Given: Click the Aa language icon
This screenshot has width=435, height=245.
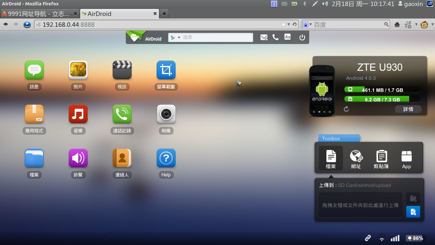Looking at the screenshot, I should coord(288,37).
